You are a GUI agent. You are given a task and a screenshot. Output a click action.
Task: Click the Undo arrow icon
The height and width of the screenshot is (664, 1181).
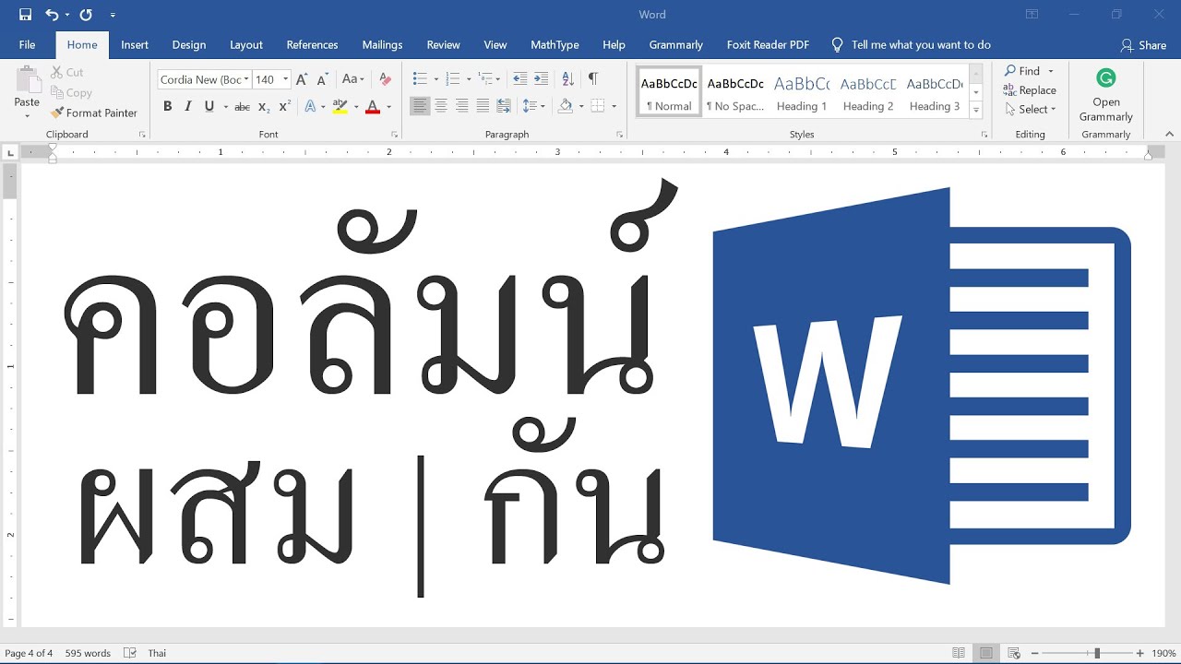(x=52, y=15)
